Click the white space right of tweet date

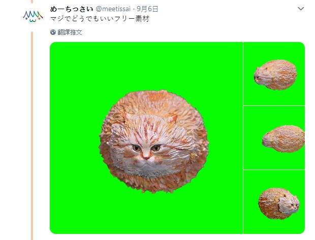tap(227, 9)
